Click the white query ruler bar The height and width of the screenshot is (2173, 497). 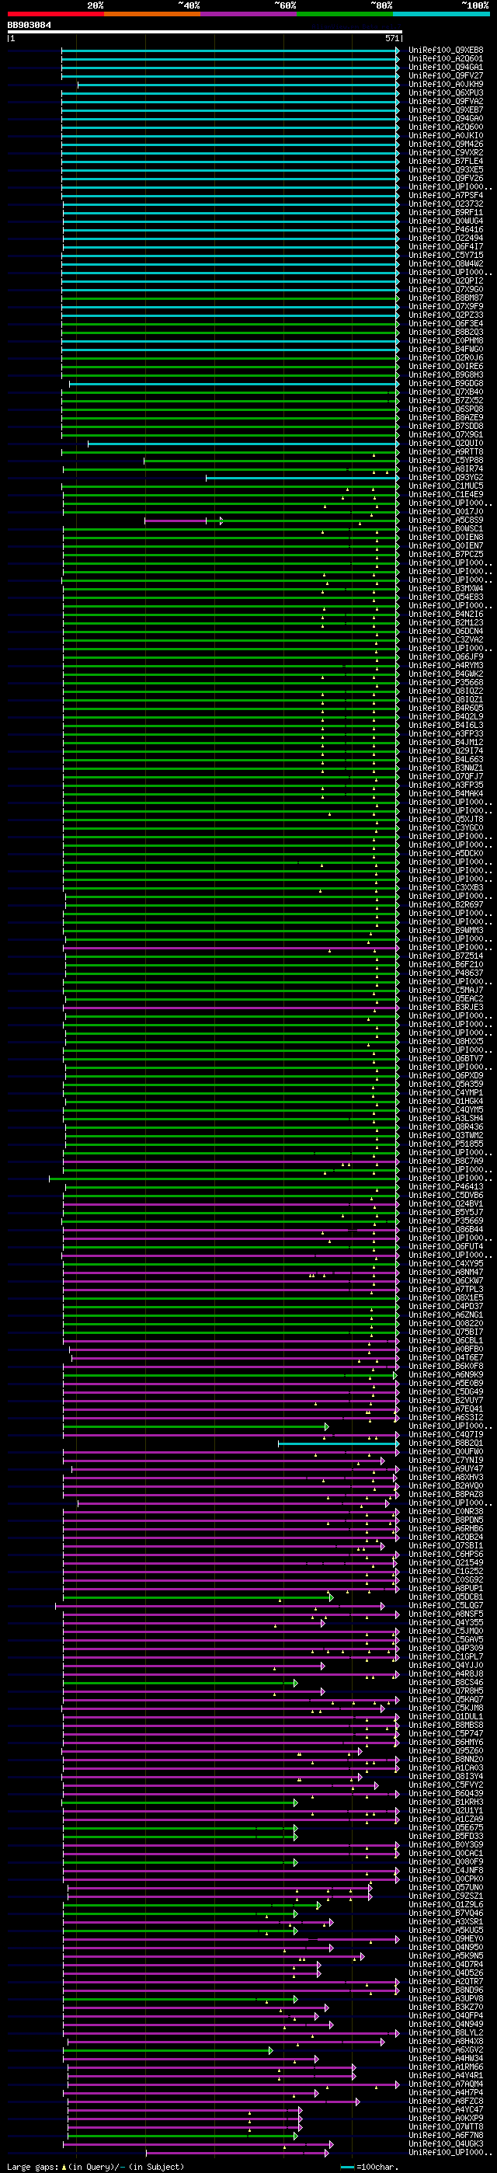click(x=205, y=33)
